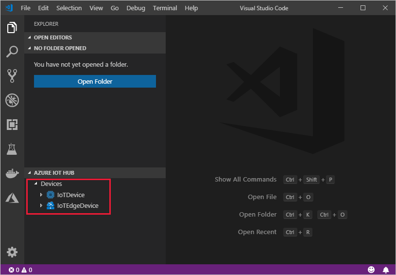396x275 pixels.
Task: Open the Source Control view icon
Action: coord(12,75)
